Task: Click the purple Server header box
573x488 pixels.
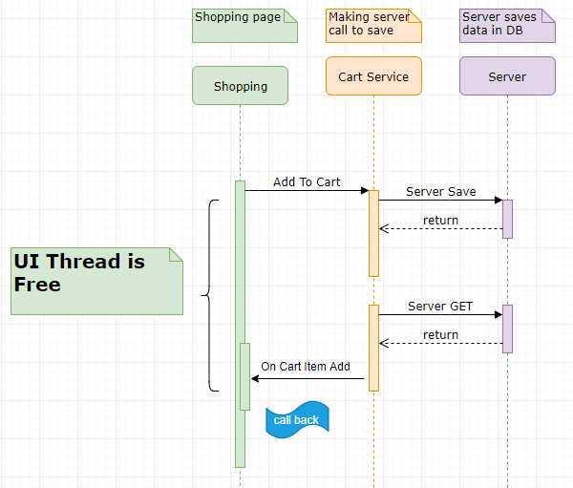Action: [x=507, y=76]
